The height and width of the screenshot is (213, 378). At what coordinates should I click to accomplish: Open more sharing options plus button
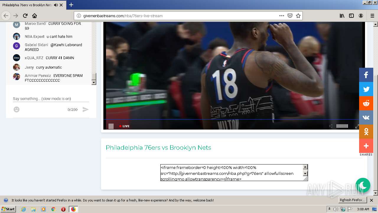tap(366, 146)
